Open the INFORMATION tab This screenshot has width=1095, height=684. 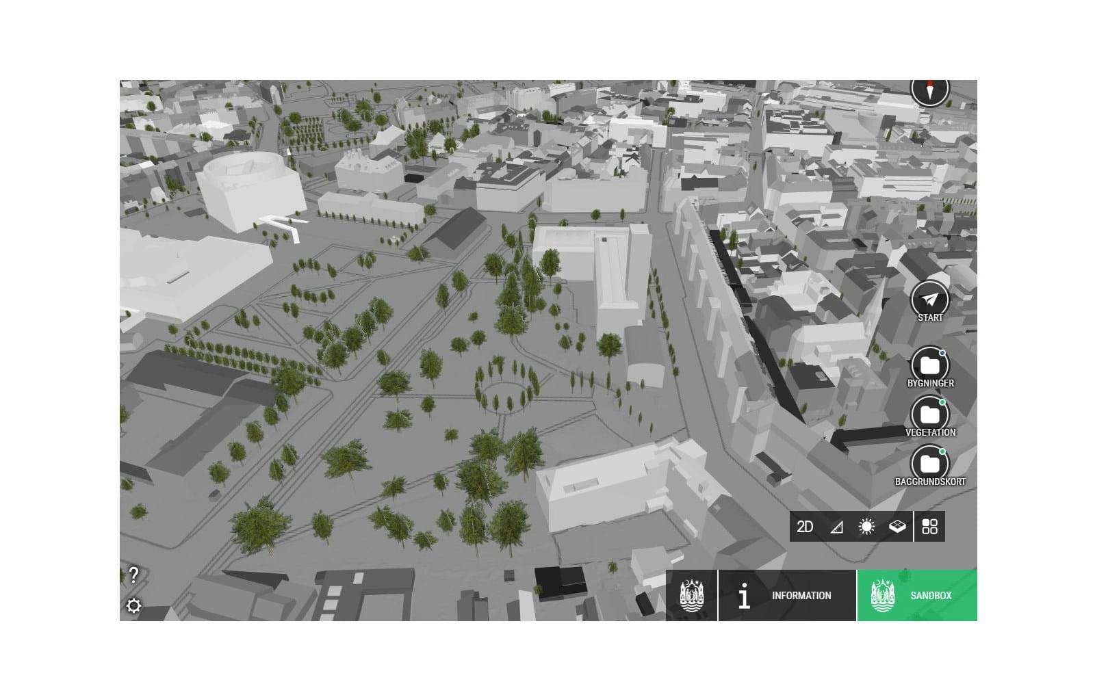click(787, 596)
